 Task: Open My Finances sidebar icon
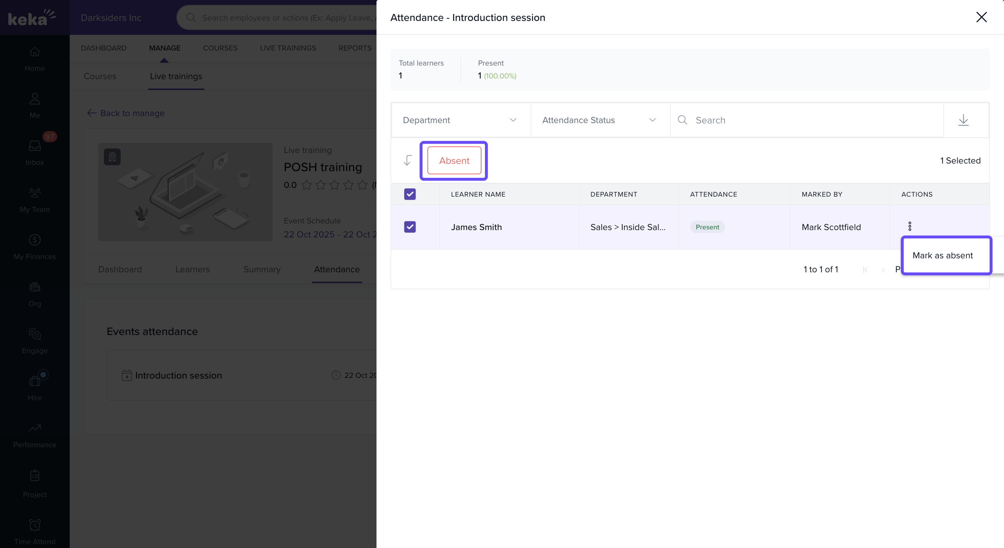(35, 246)
